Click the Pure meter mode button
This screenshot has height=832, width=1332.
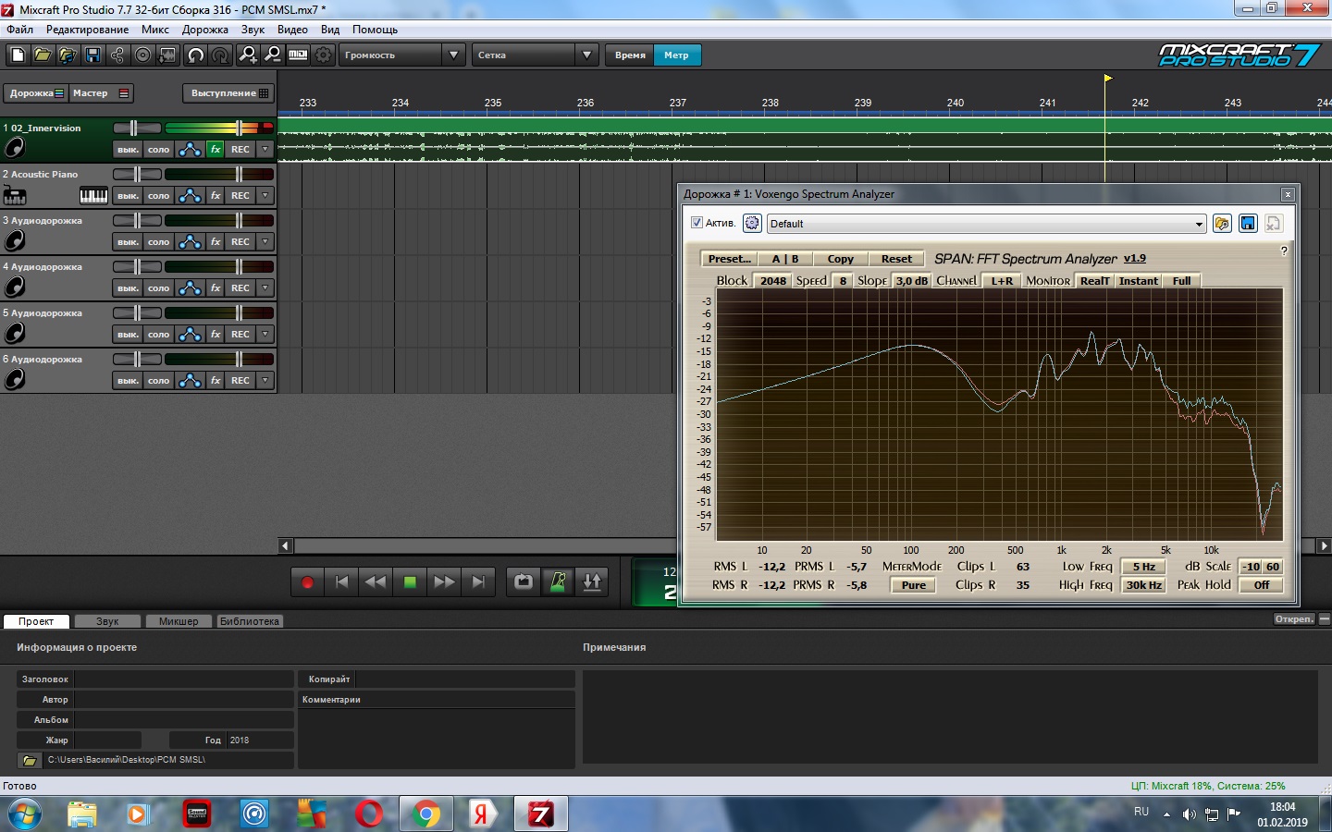914,585
